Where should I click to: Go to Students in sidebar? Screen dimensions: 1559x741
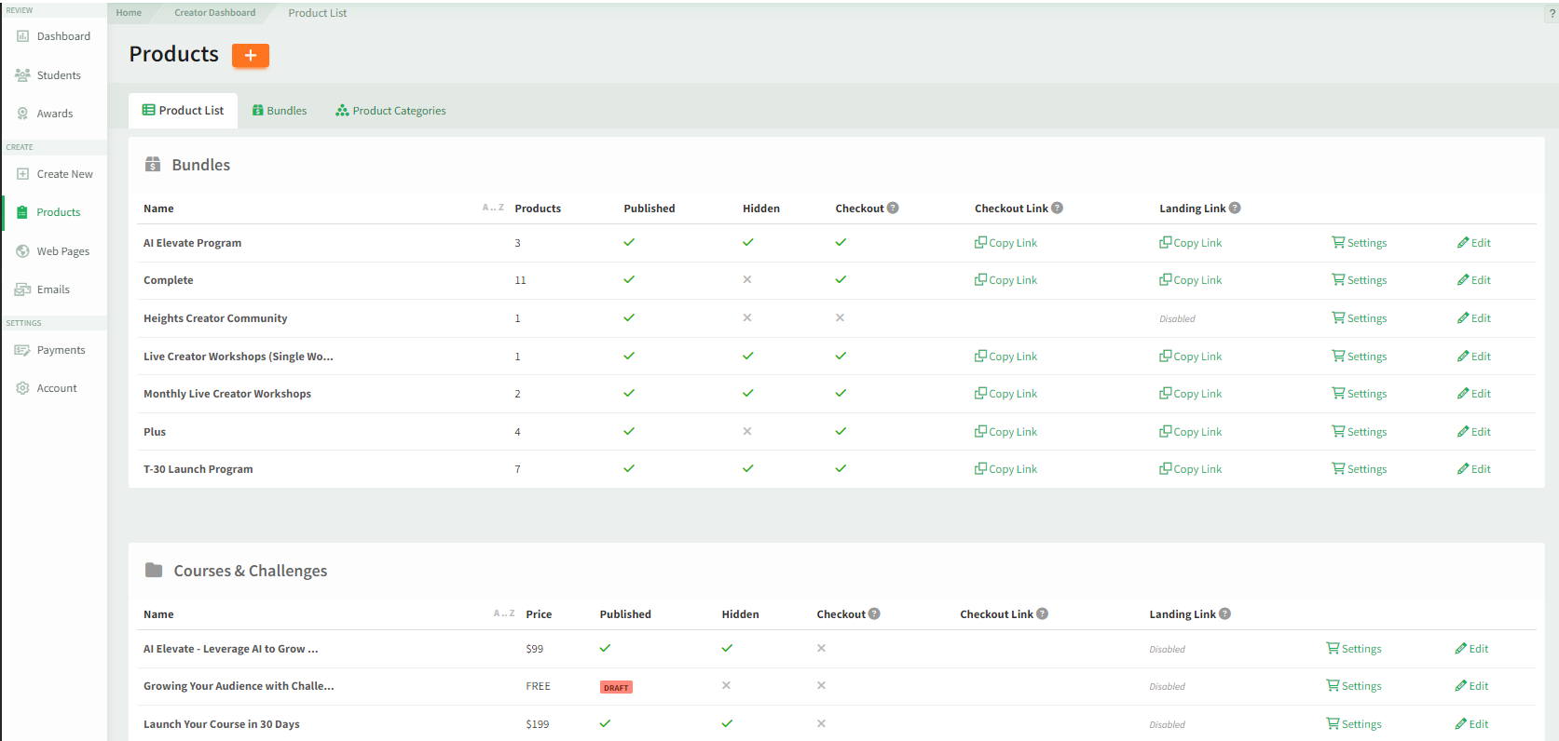[48, 75]
